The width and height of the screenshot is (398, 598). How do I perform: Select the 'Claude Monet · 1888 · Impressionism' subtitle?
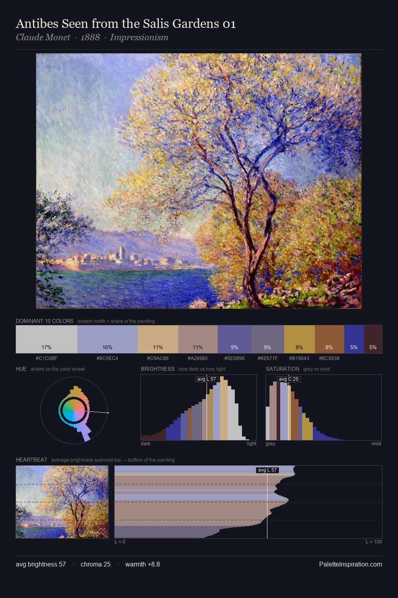pyautogui.click(x=92, y=37)
